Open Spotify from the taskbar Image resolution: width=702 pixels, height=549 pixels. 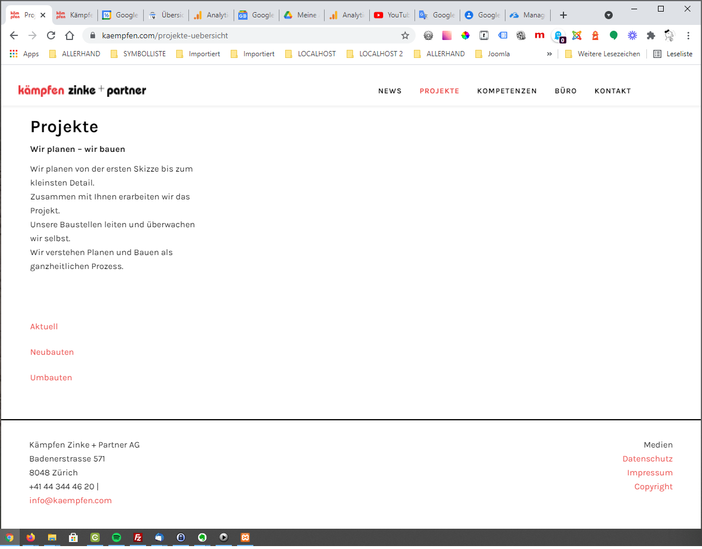point(117,537)
